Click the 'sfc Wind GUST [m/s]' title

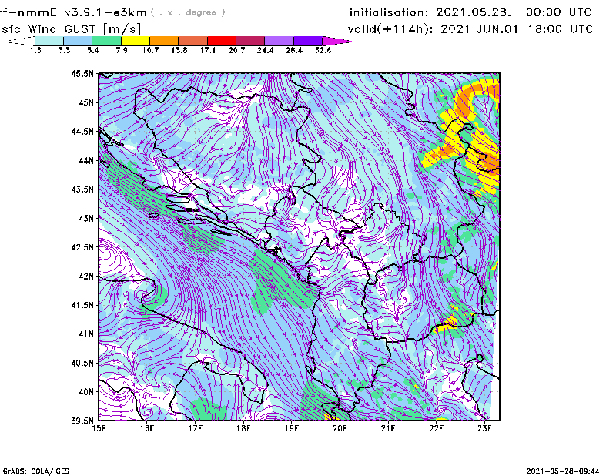[x=71, y=29]
